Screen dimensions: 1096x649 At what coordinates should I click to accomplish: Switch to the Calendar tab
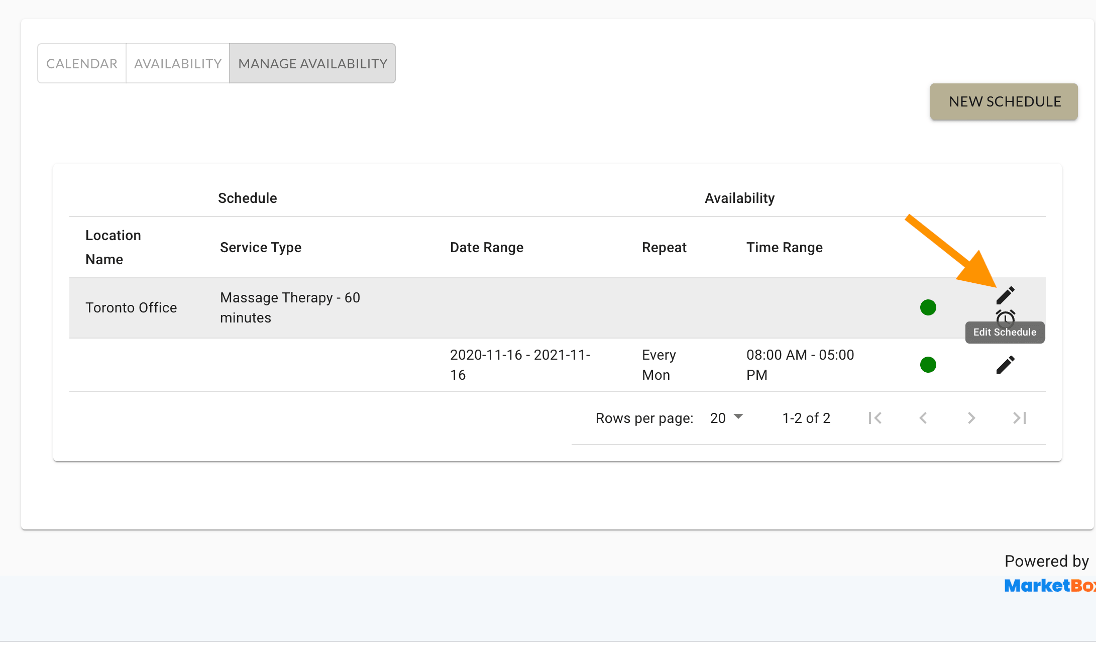[82, 63]
